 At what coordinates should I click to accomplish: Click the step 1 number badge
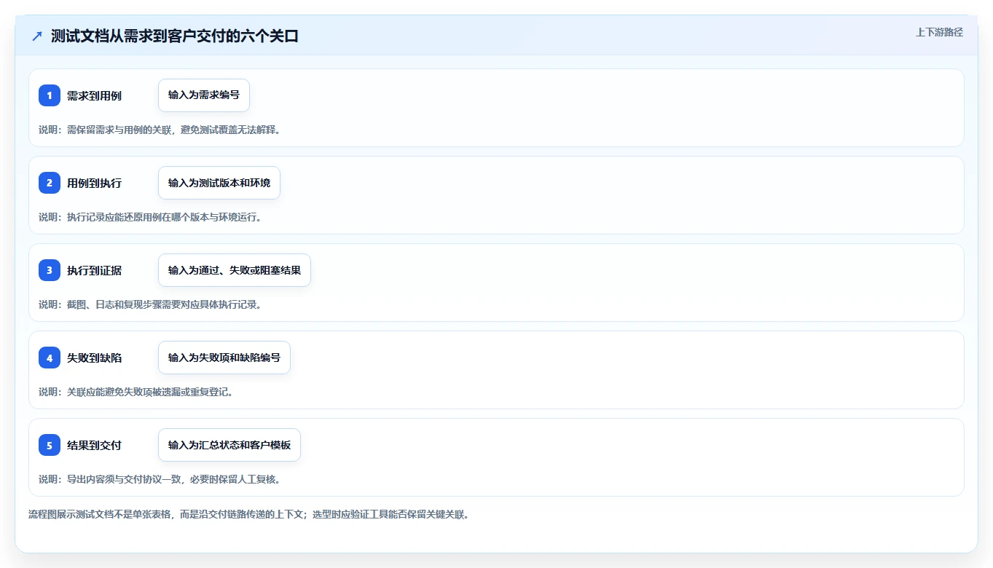coord(50,95)
